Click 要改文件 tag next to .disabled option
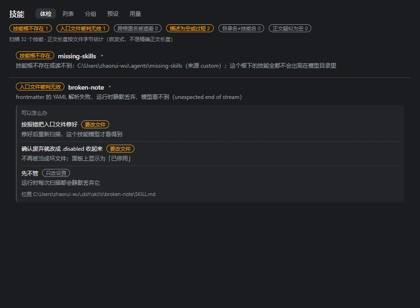The height and width of the screenshot is (308, 420). 120,149
